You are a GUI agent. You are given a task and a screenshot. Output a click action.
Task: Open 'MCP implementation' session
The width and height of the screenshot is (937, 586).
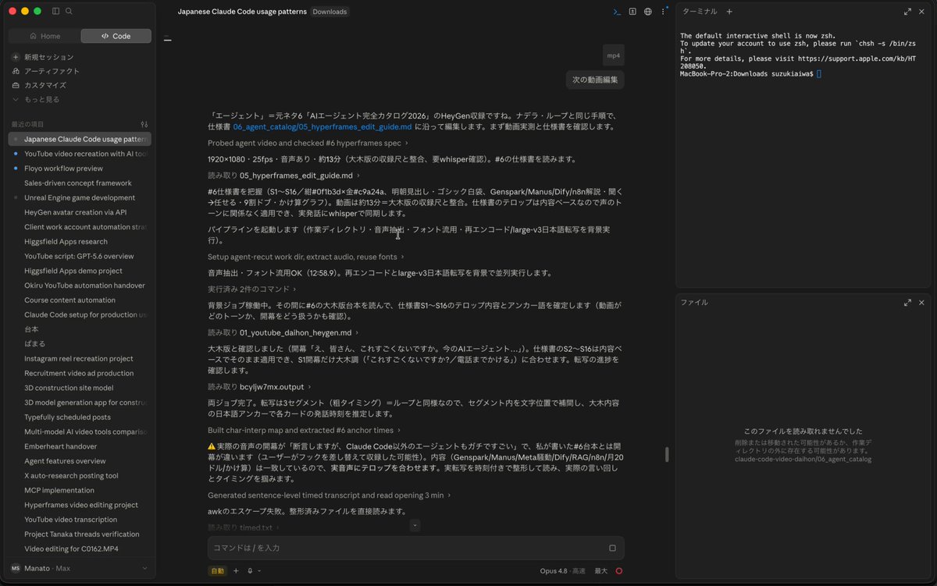pyautogui.click(x=80, y=490)
